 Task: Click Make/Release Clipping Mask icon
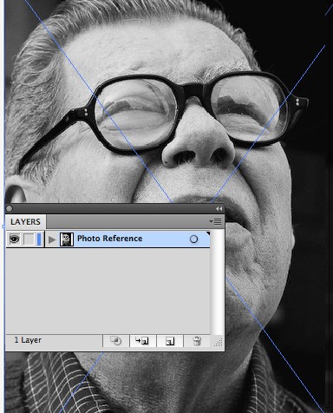116,341
